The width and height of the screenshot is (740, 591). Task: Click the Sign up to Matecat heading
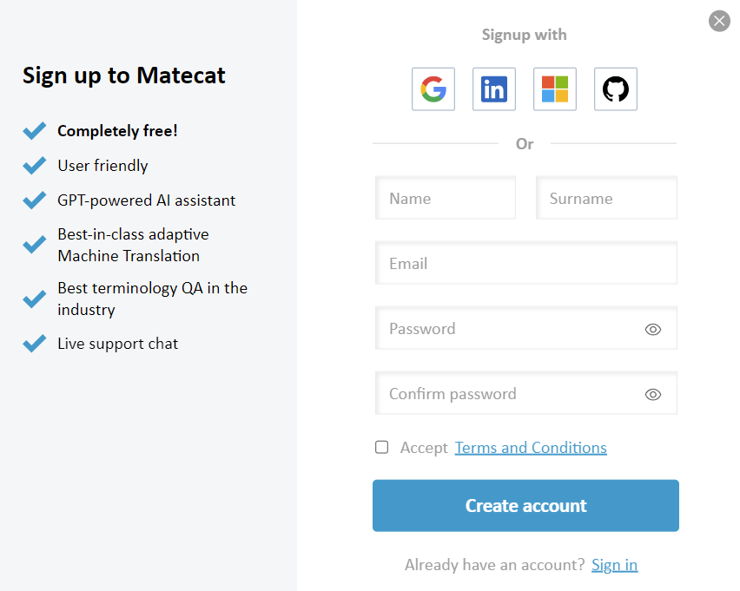(123, 76)
